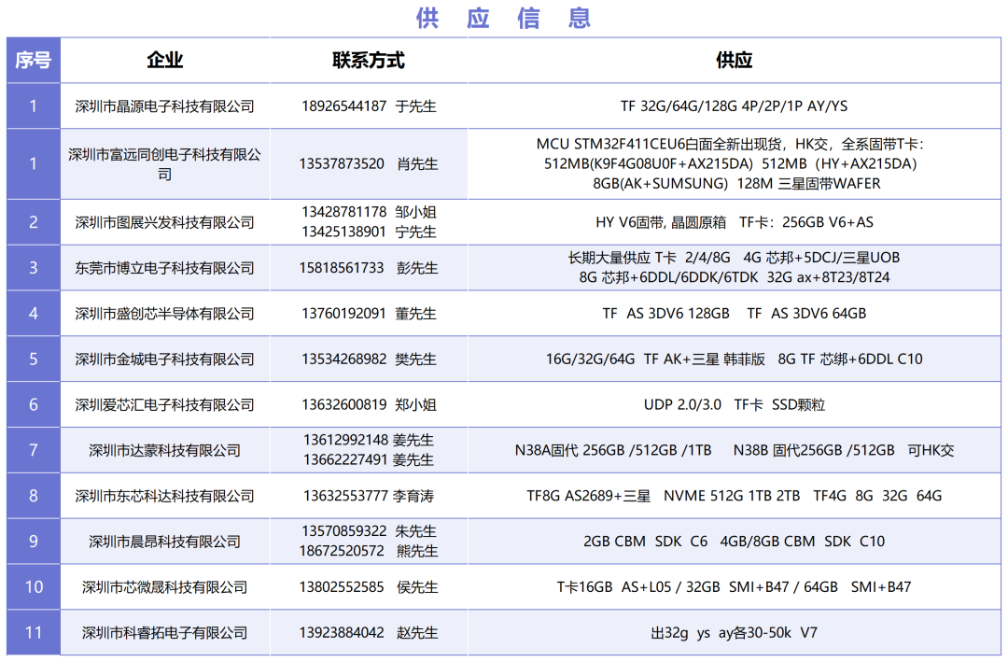The width and height of the screenshot is (1008, 662).
Task: Click the 供应信息 title heading
Action: (503, 18)
